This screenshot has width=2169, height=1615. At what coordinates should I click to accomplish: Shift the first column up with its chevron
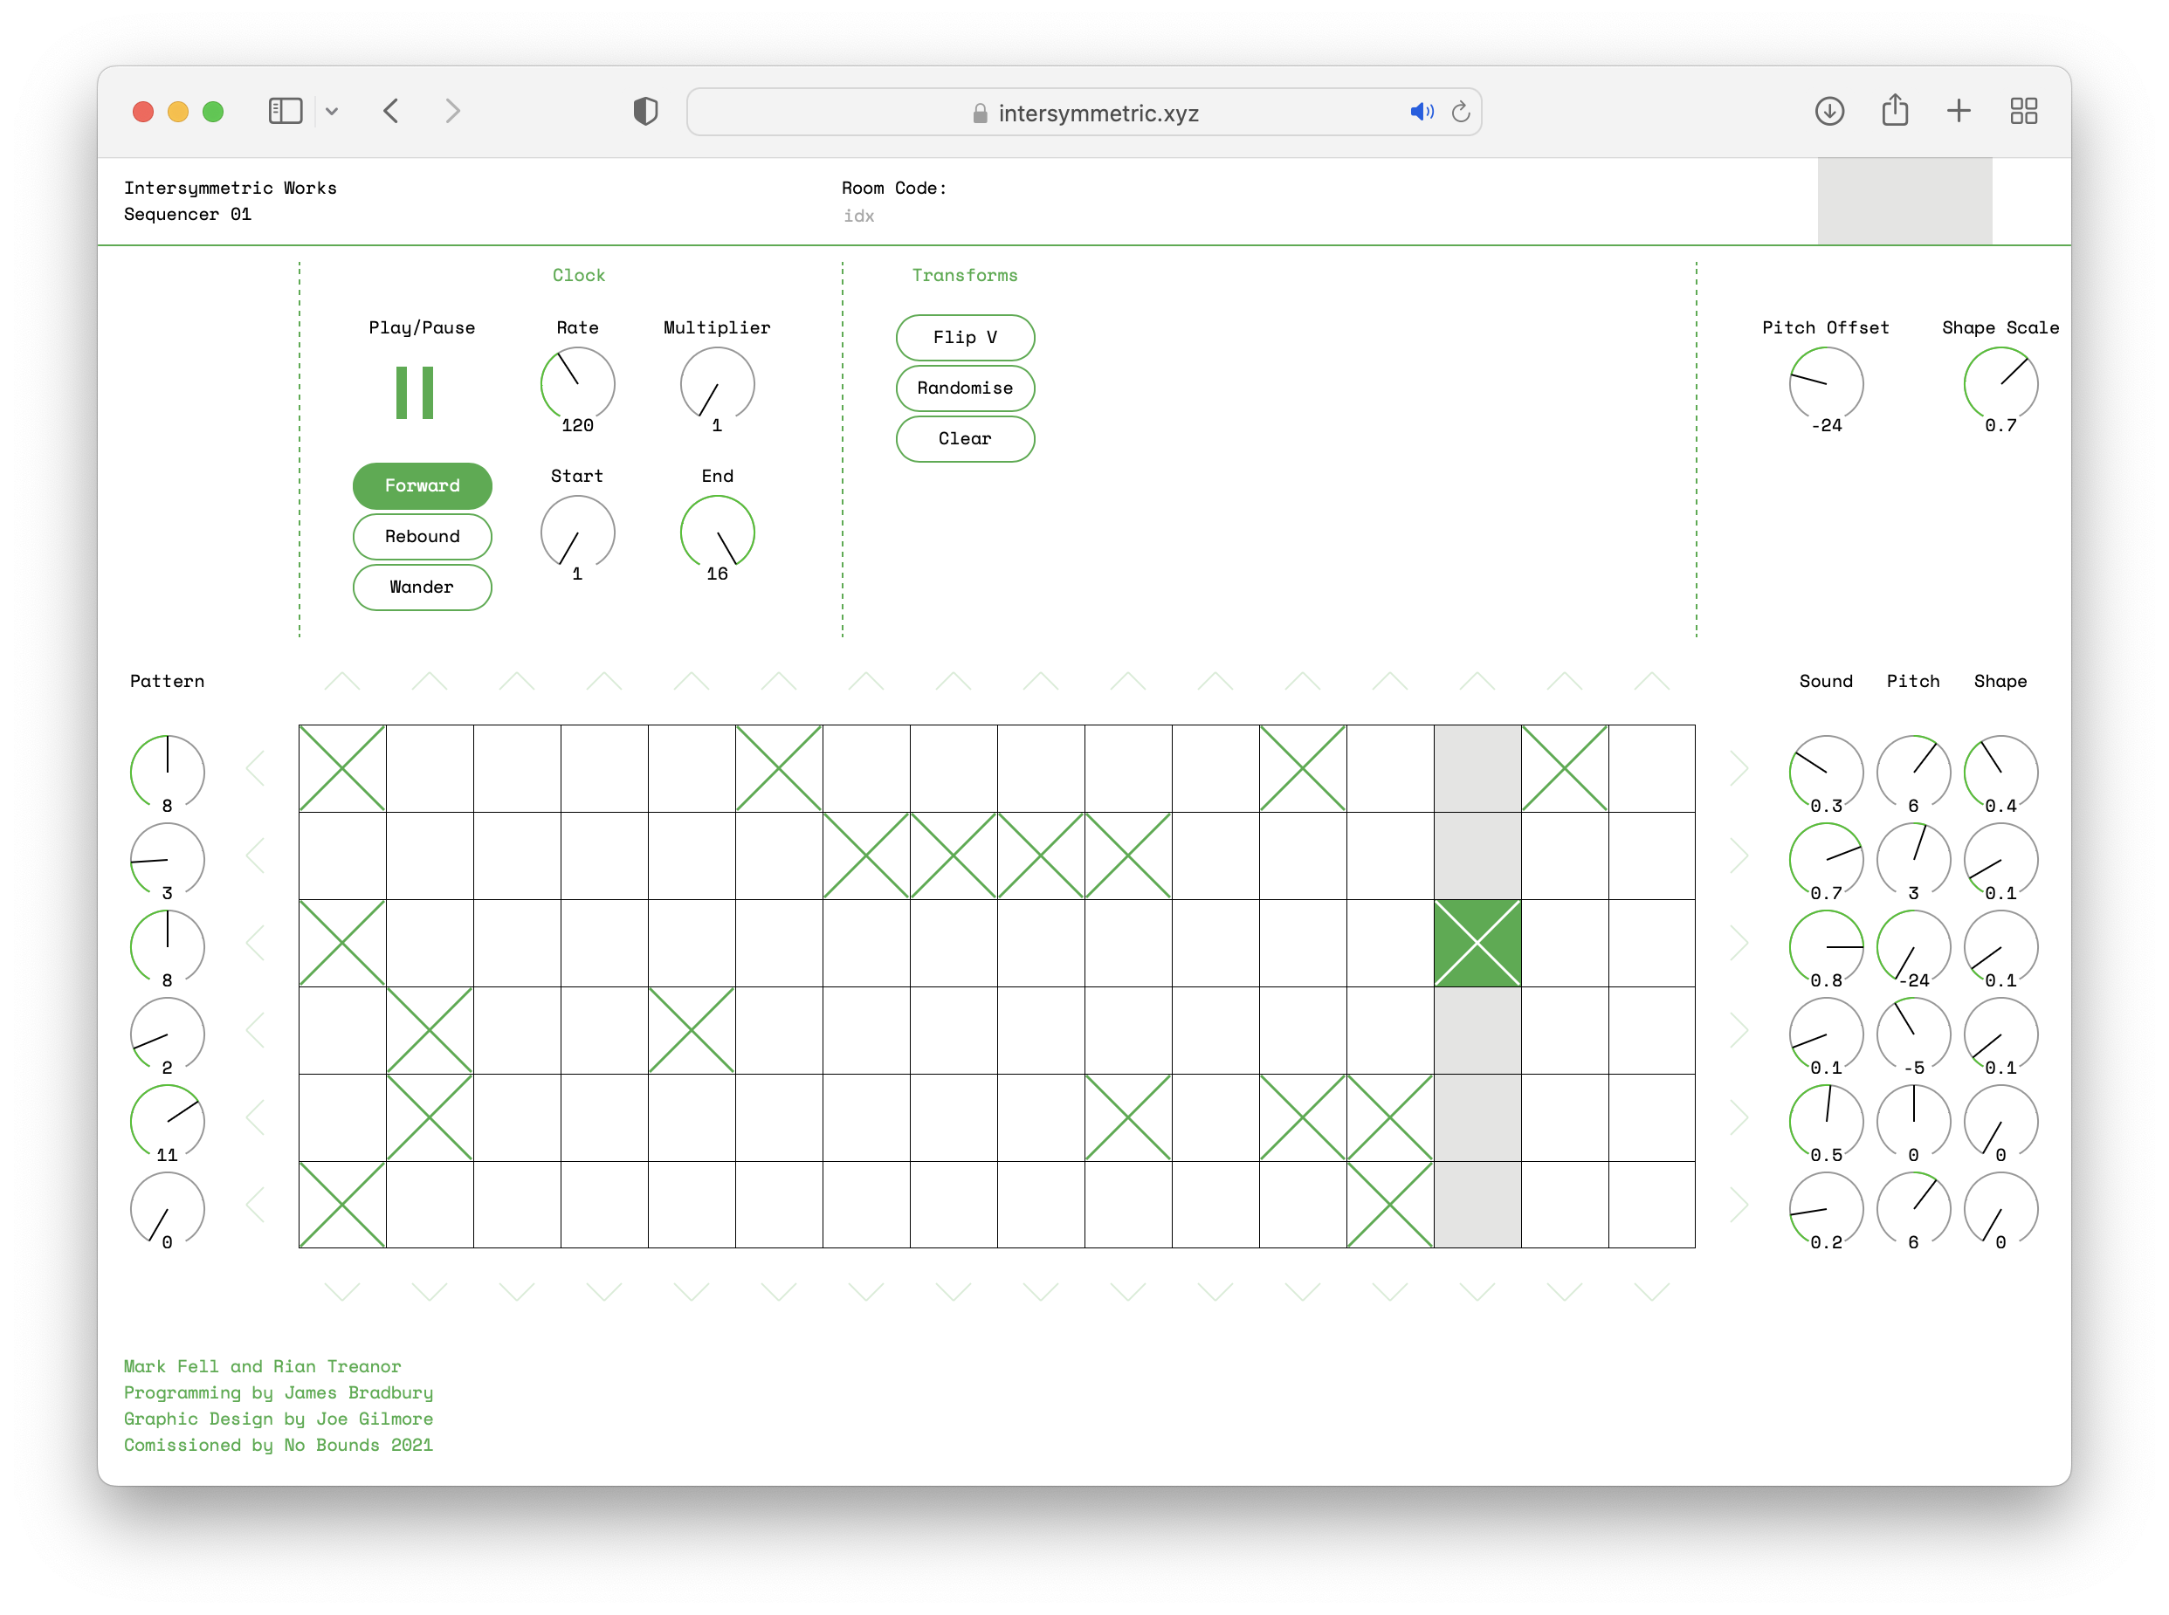(x=342, y=682)
